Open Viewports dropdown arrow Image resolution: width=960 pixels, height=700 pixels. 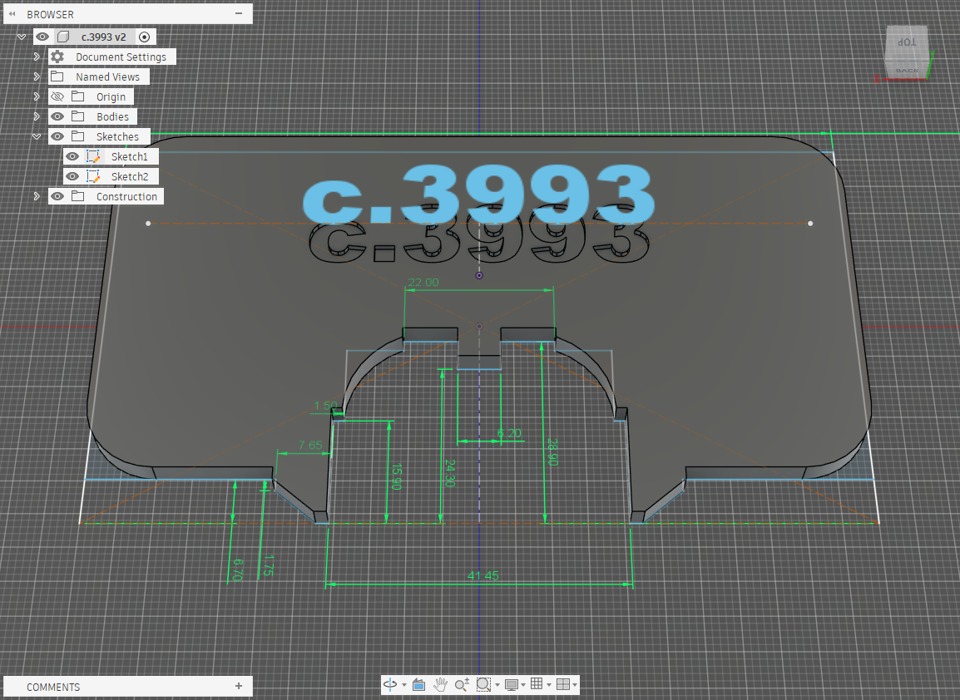point(575,685)
